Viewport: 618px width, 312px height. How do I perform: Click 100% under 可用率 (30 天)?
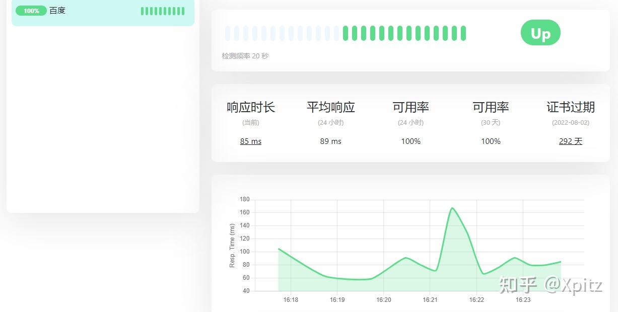[x=491, y=141]
